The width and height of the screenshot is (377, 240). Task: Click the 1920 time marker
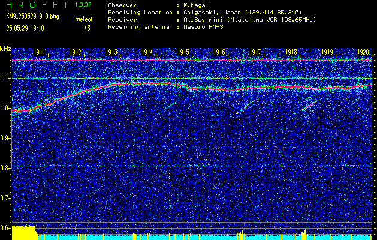[x=363, y=52]
